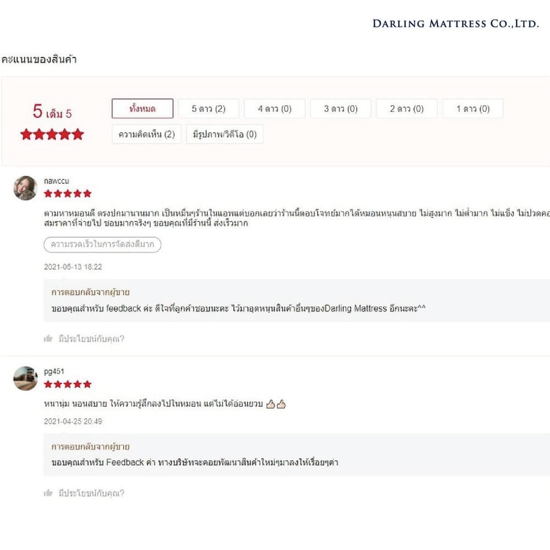
Task: Click seller reply heading under nawccu's review
Action: coord(91,292)
